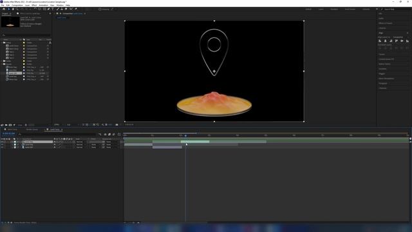Select the Roto Brush tool

click(x=71, y=9)
